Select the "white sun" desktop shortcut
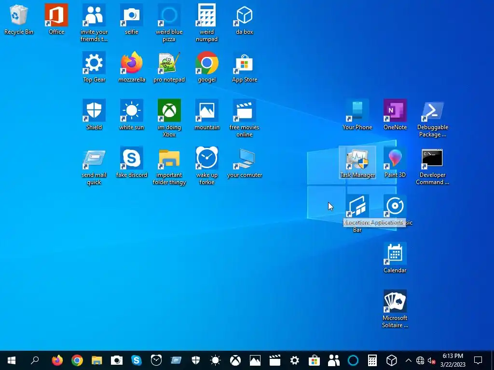The image size is (494, 370). 131,115
